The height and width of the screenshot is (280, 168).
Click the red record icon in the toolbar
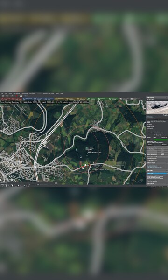click(16, 96)
